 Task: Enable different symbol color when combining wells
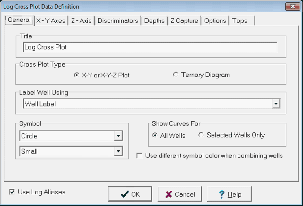139,156
